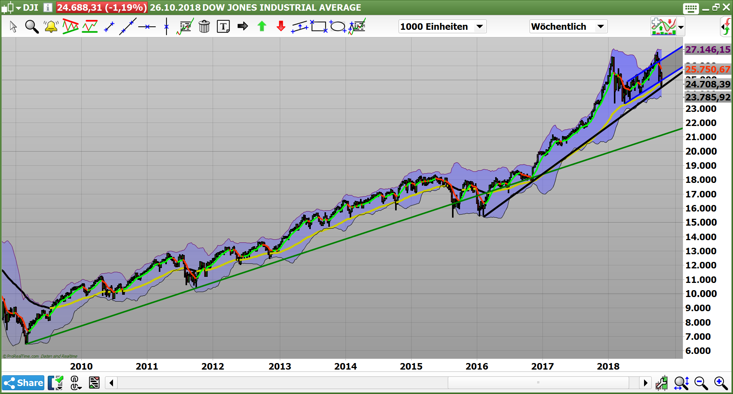Click the 24.708,39 price label
Viewport: 733px width, 394px height.
point(708,84)
